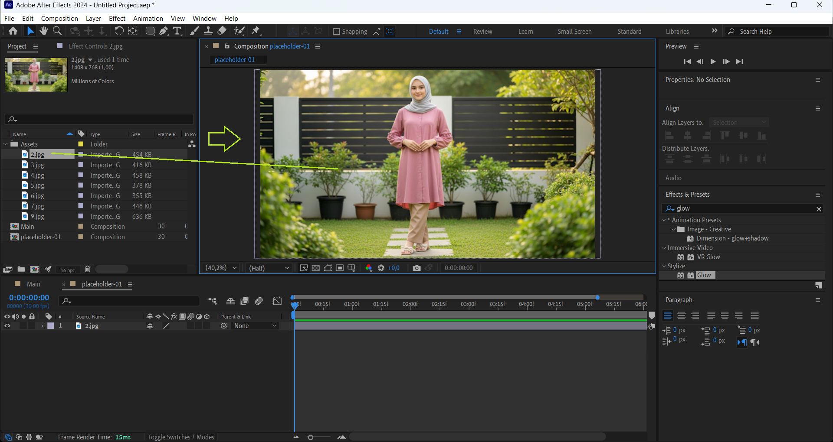Select the Horizontal Type tool
Image resolution: width=833 pixels, height=442 pixels.
click(177, 31)
